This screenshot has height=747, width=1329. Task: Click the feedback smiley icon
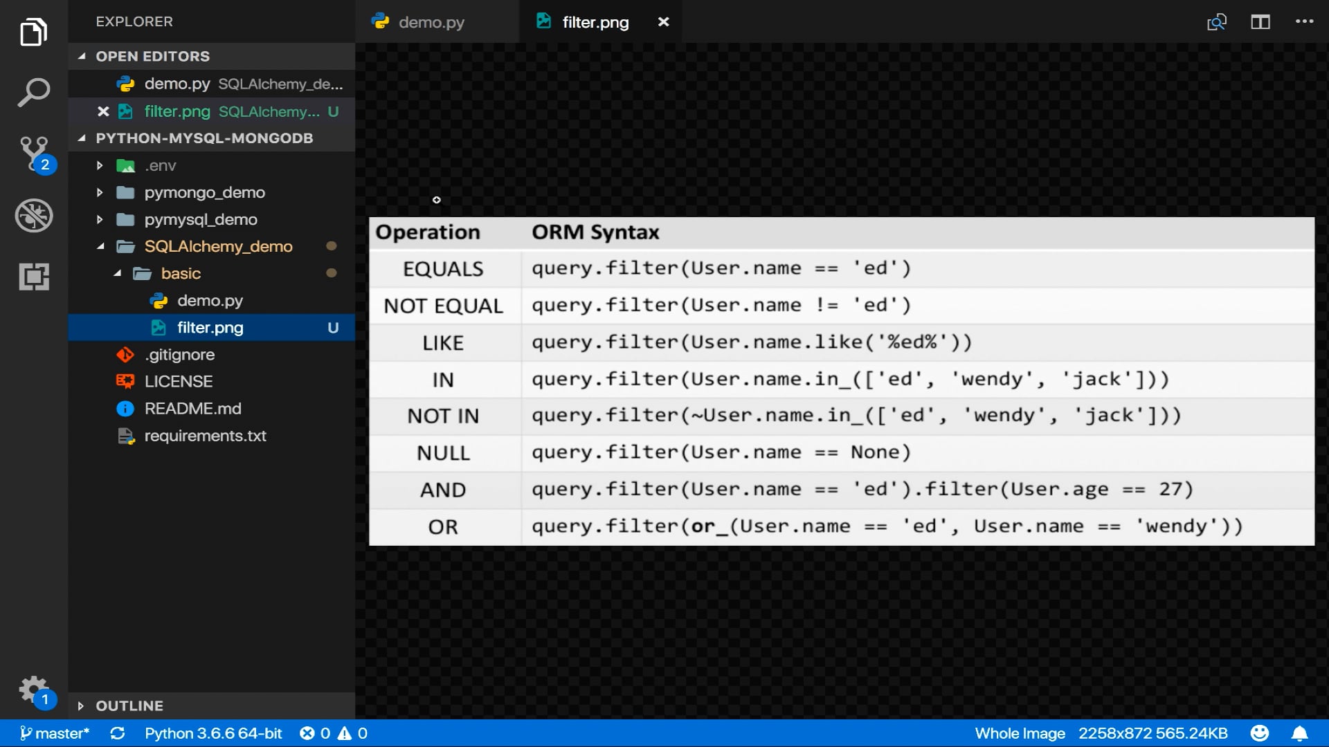(1260, 733)
